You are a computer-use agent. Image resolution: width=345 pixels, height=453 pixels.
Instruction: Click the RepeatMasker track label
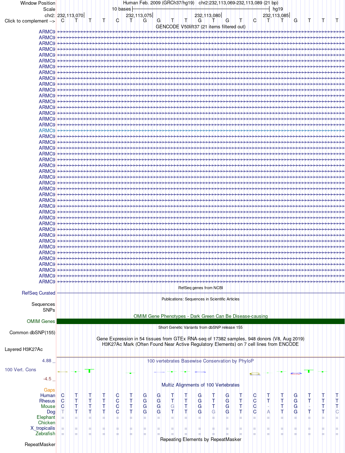coord(40,445)
